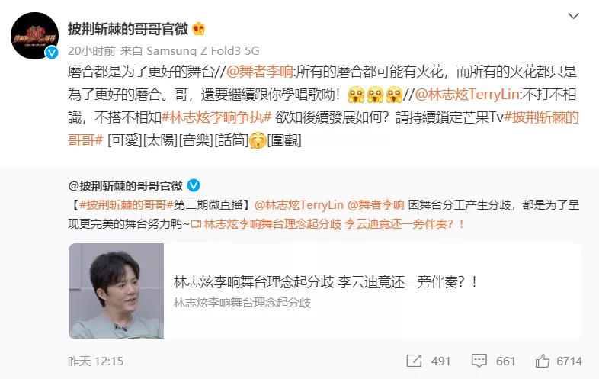Screen dimensions: 599x379
Task: Open the 披荆斩棘的哥哥官微 account name
Action: coord(128,29)
